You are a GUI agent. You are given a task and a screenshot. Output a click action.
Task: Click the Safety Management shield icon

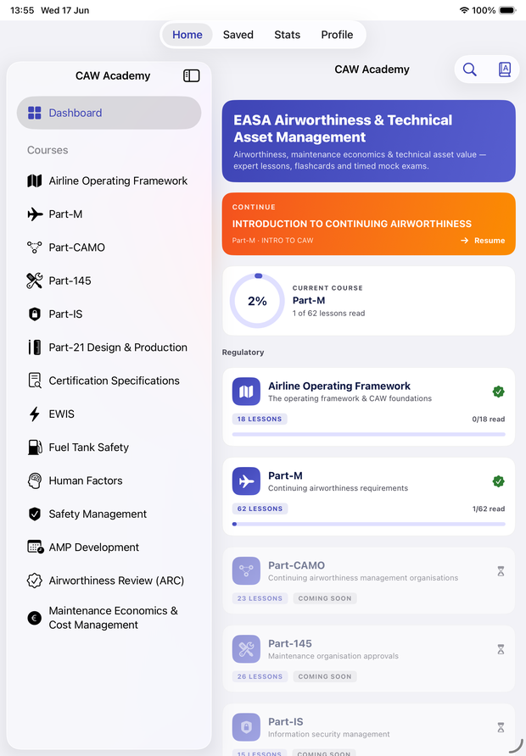click(34, 514)
